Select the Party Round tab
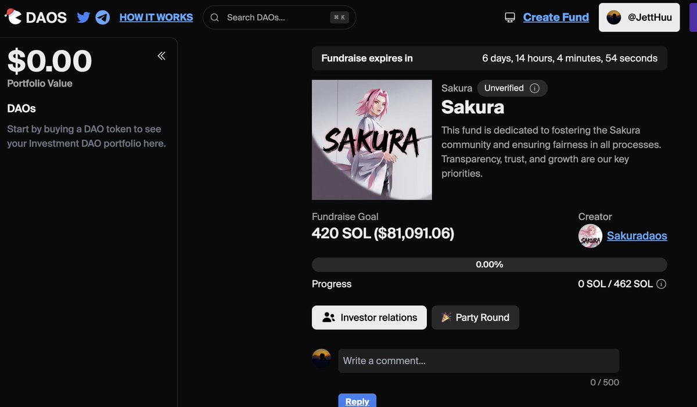This screenshot has width=697, height=407. coord(475,318)
